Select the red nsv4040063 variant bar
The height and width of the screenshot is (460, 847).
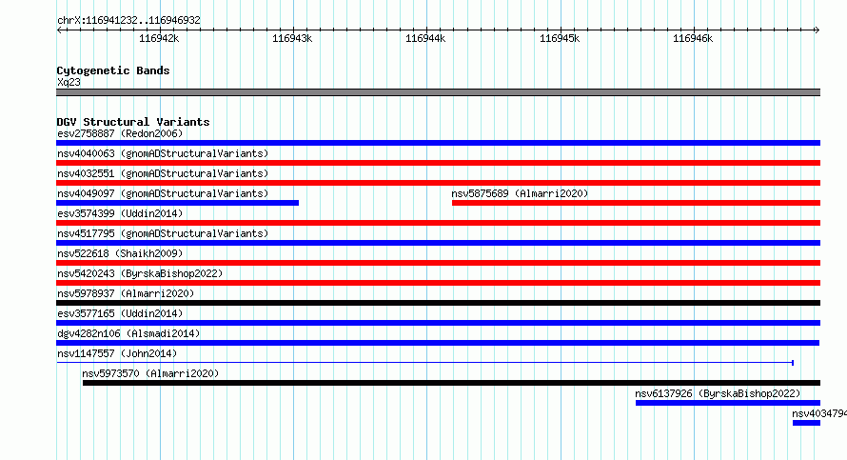tap(438, 163)
